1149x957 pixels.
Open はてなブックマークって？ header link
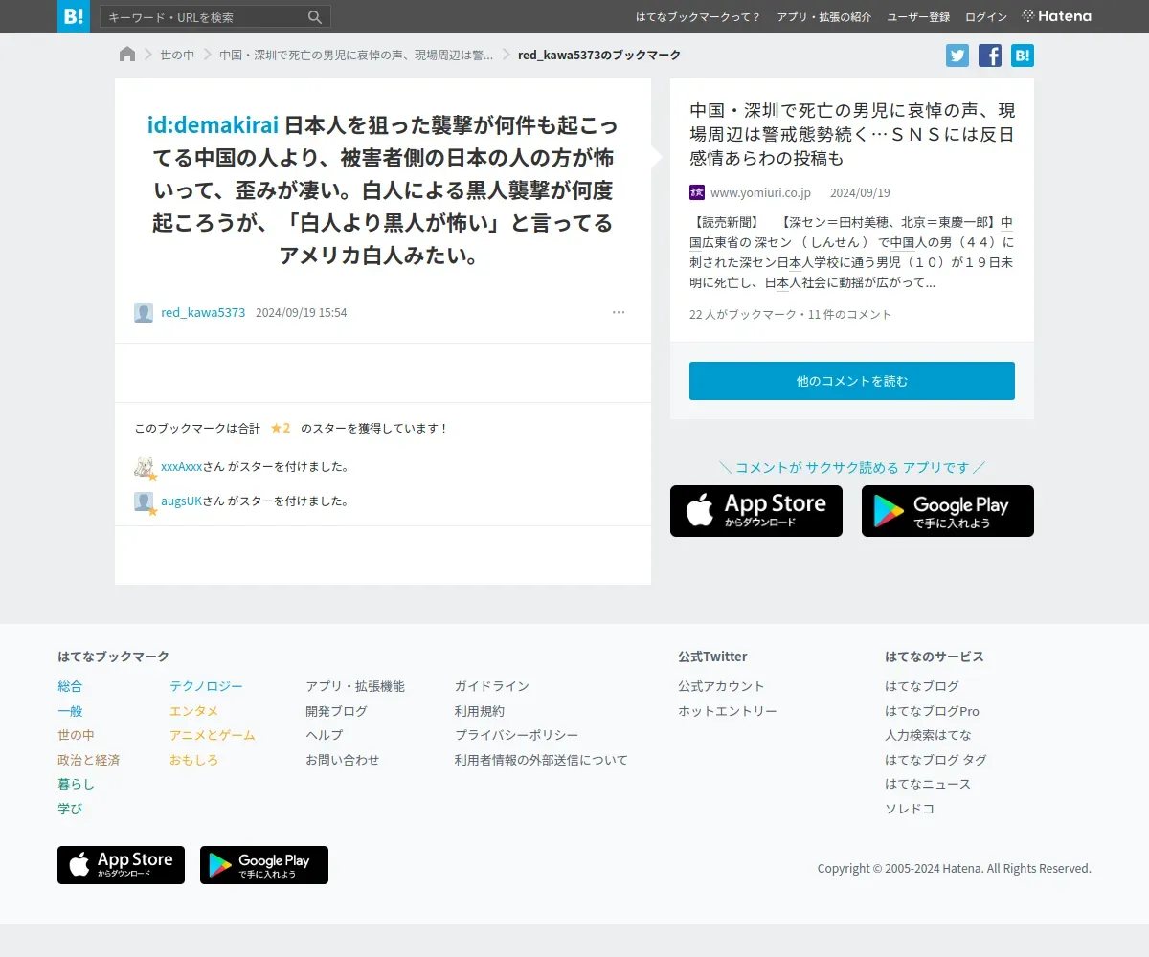pyautogui.click(x=699, y=17)
